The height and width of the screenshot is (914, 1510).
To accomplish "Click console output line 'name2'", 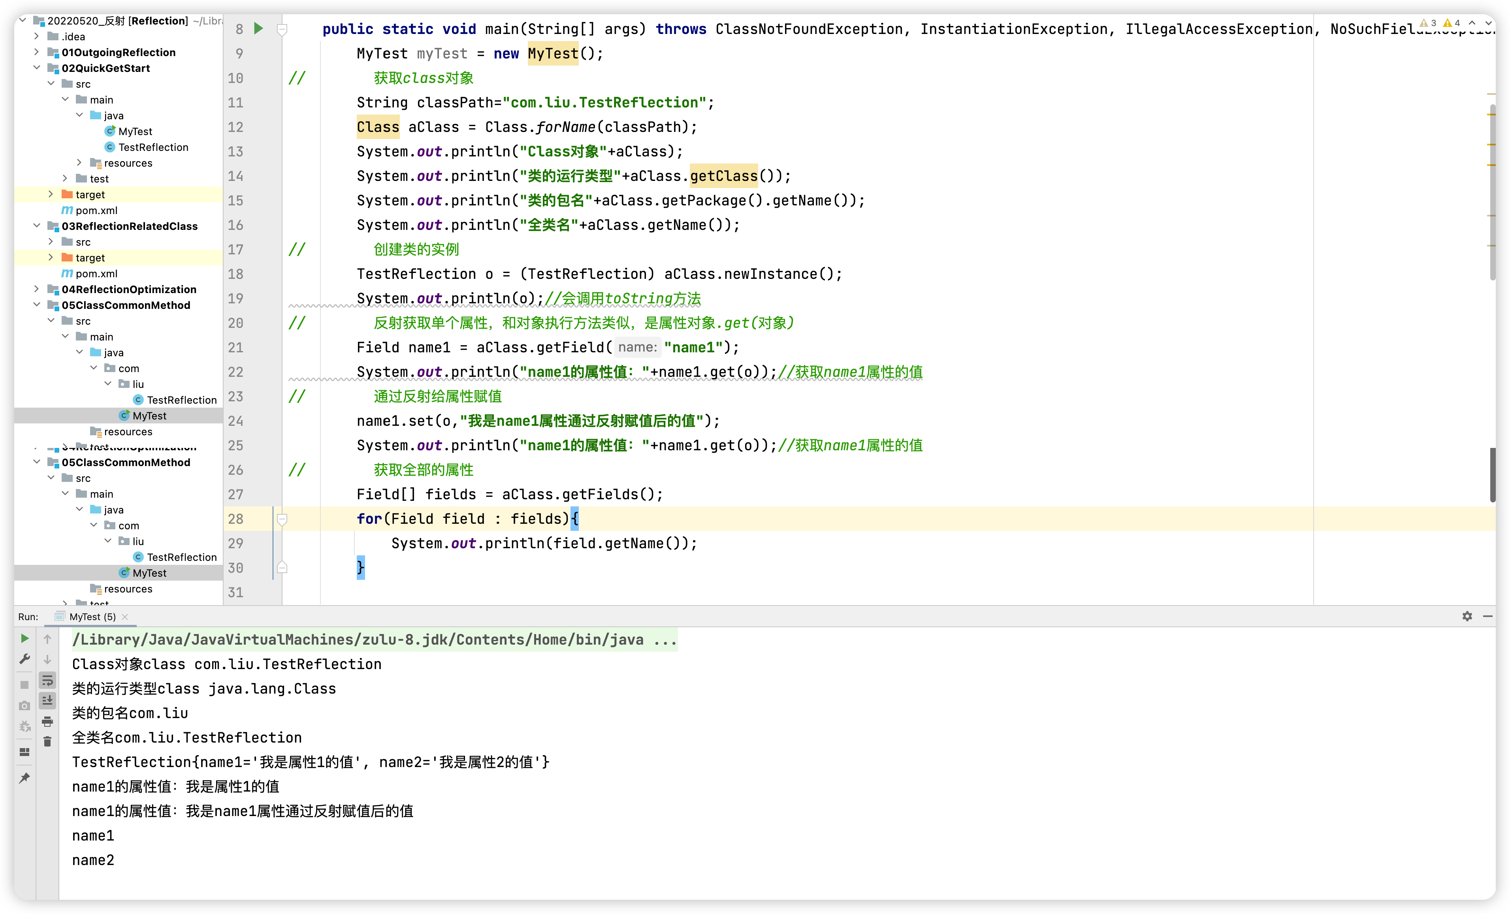I will pos(93,860).
